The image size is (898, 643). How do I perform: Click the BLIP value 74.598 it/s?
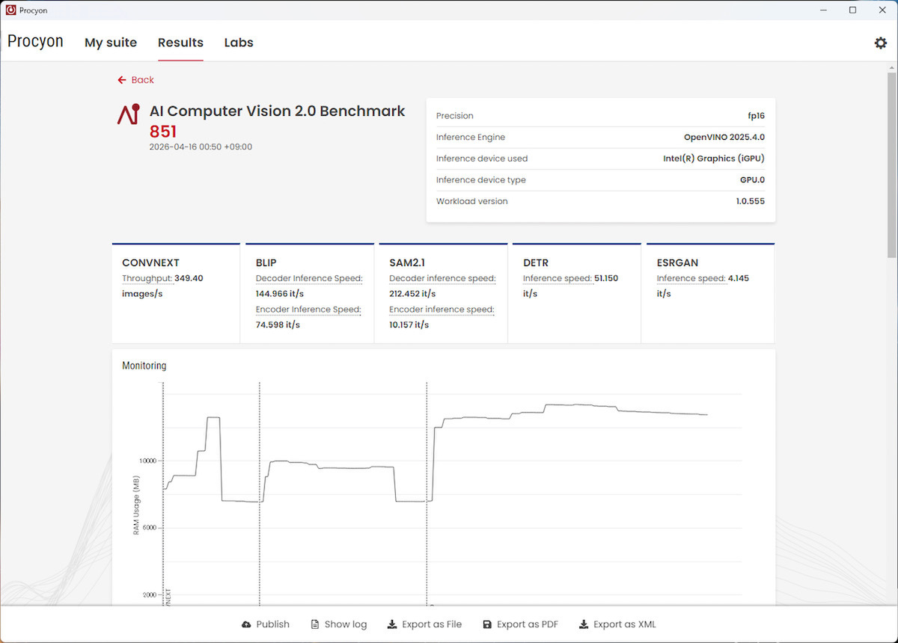[x=278, y=325]
